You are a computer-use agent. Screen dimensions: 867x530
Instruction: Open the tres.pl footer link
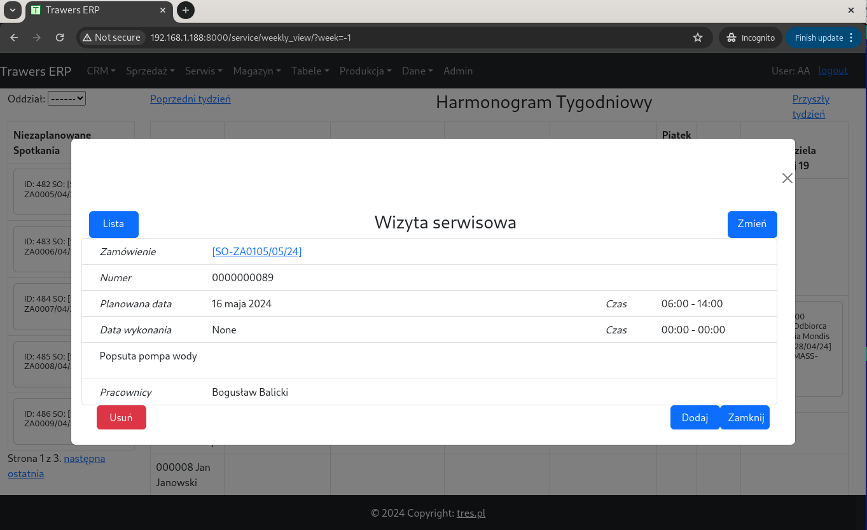(471, 513)
